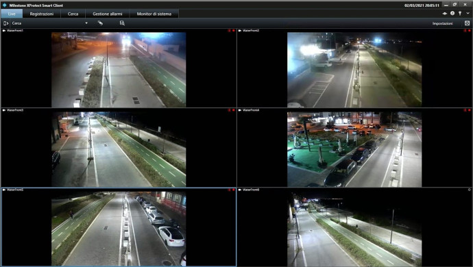The image size is (473, 267).
Task: Click the Milestone XProtect logo icon
Action: click(x=5, y=5)
